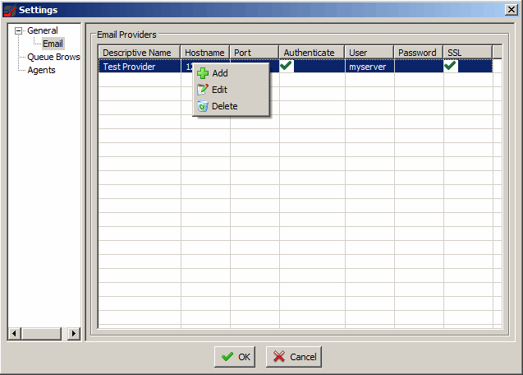
Task: Select the Email tree item
Action: [x=53, y=44]
